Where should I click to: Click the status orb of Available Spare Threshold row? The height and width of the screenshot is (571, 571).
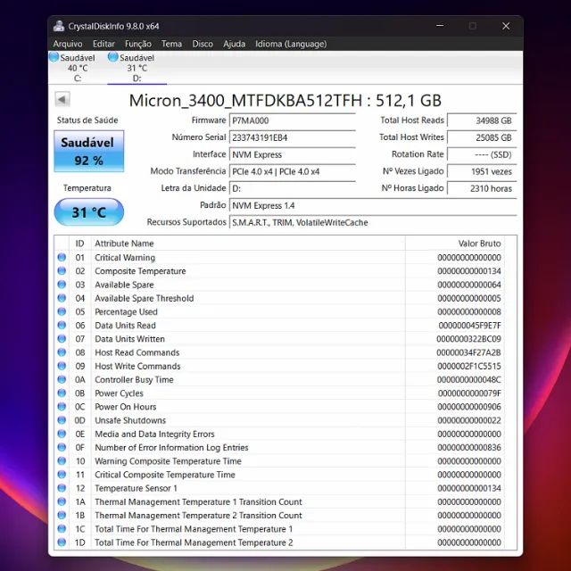click(x=62, y=298)
